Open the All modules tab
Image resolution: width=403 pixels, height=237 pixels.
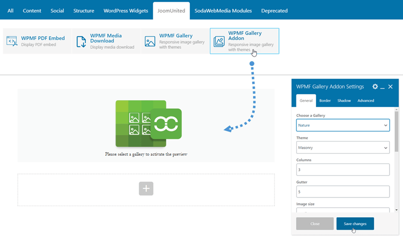(x=11, y=11)
